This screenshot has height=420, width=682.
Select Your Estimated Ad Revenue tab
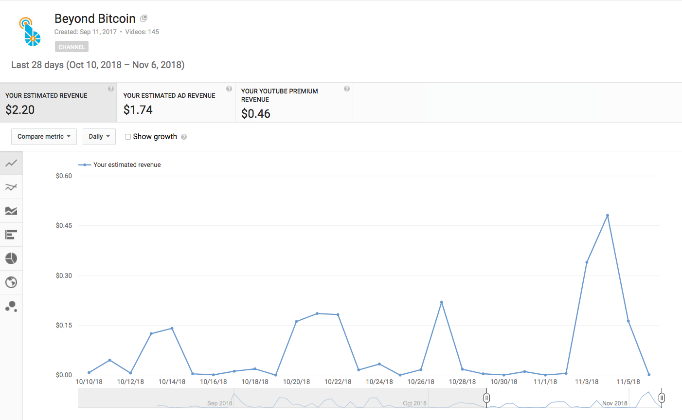coord(176,103)
